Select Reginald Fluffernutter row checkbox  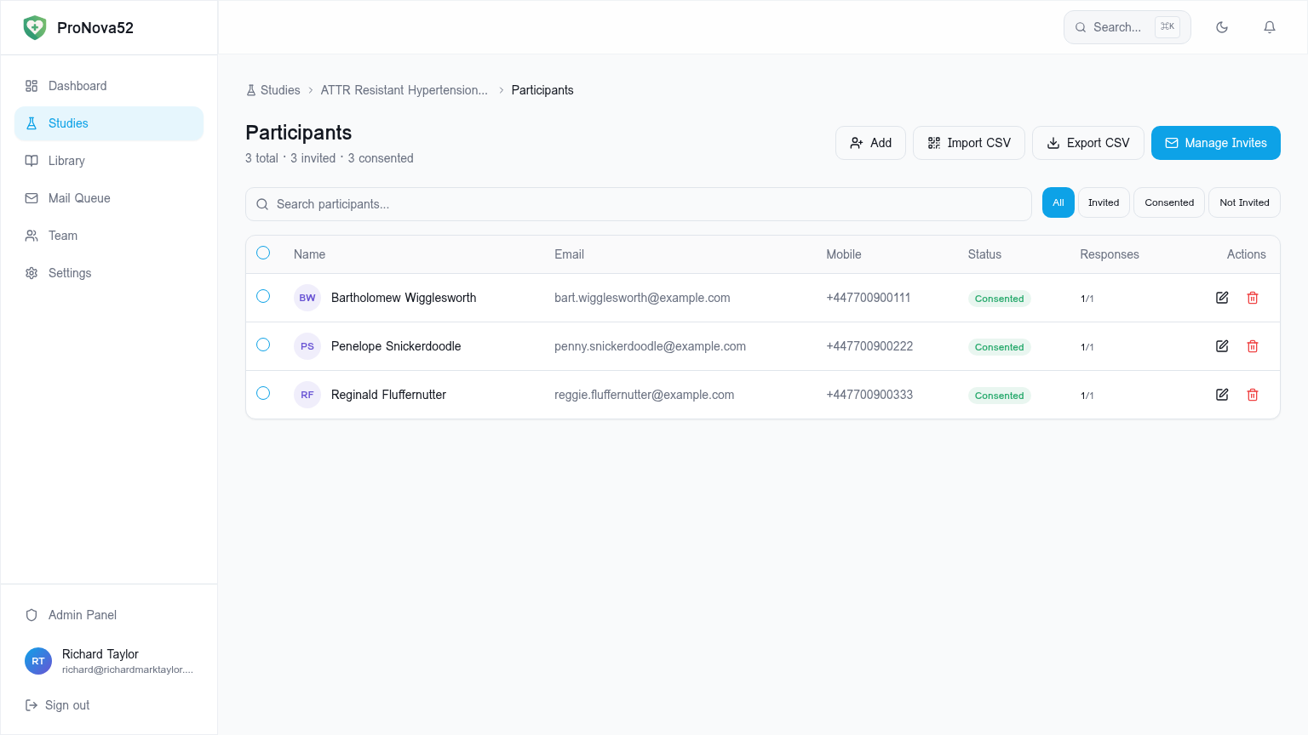click(263, 393)
